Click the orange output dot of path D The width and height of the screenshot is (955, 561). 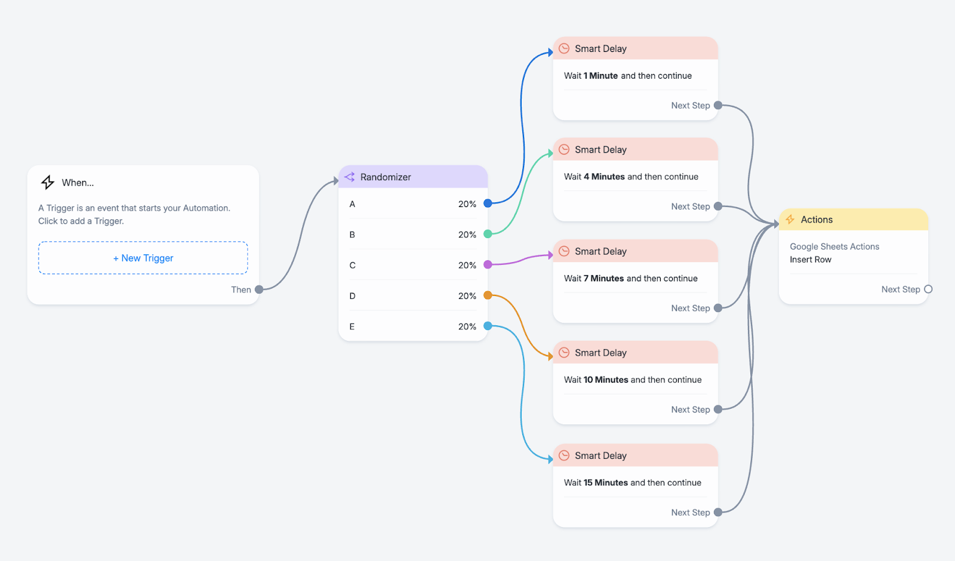click(x=488, y=295)
